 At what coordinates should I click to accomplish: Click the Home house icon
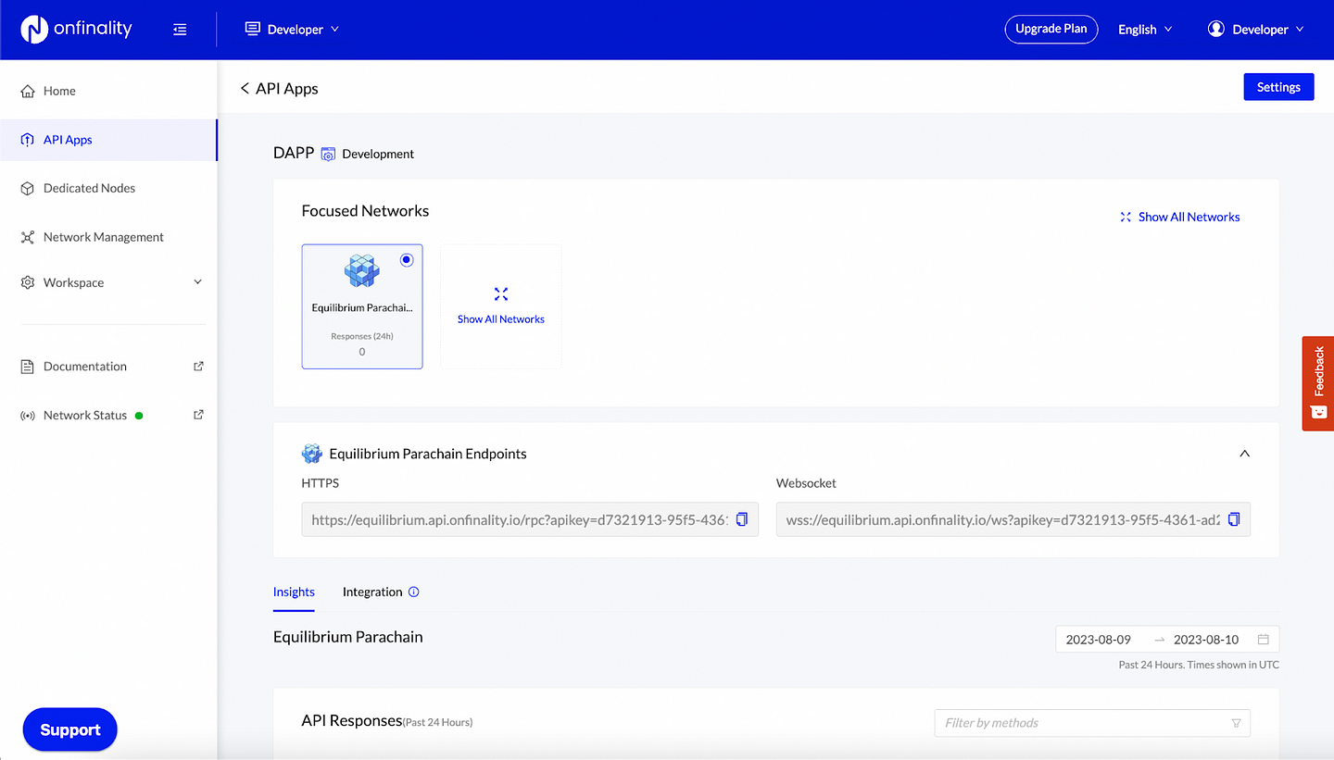[x=27, y=91]
